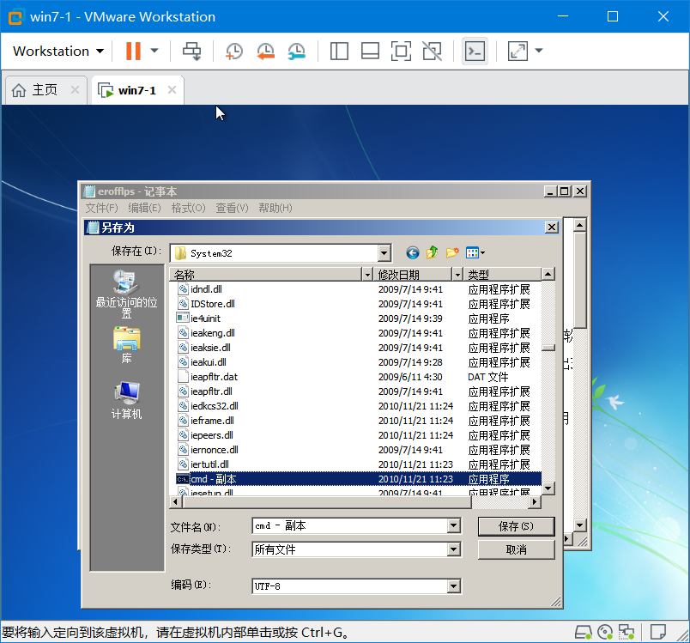This screenshot has height=643, width=690.
Task: Show the console view
Action: pos(475,51)
